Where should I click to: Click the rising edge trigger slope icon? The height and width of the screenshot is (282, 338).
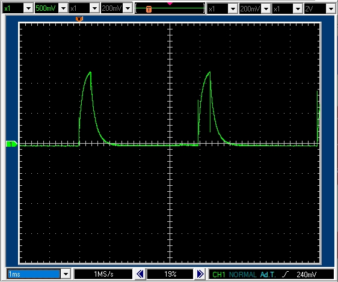285,274
